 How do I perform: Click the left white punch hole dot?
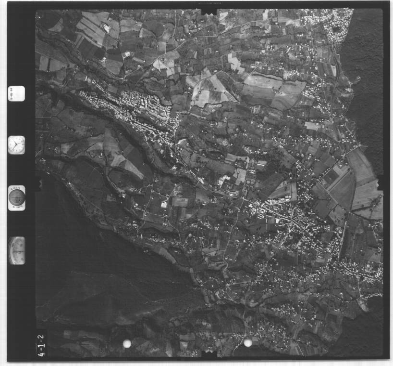click(127, 343)
